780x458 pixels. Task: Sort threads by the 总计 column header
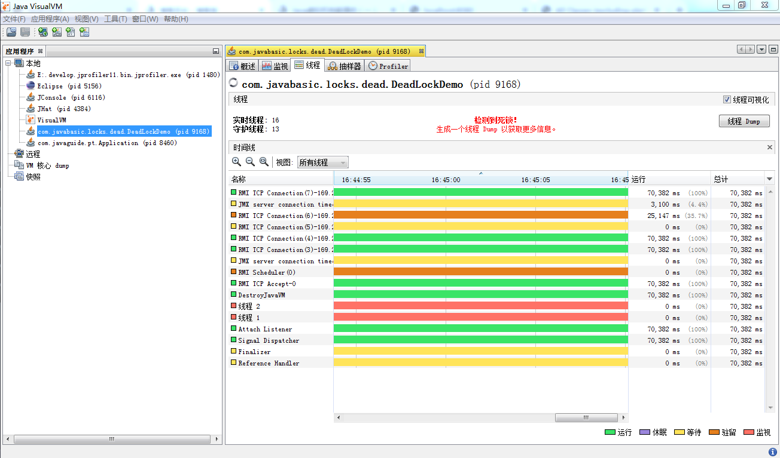pos(738,179)
